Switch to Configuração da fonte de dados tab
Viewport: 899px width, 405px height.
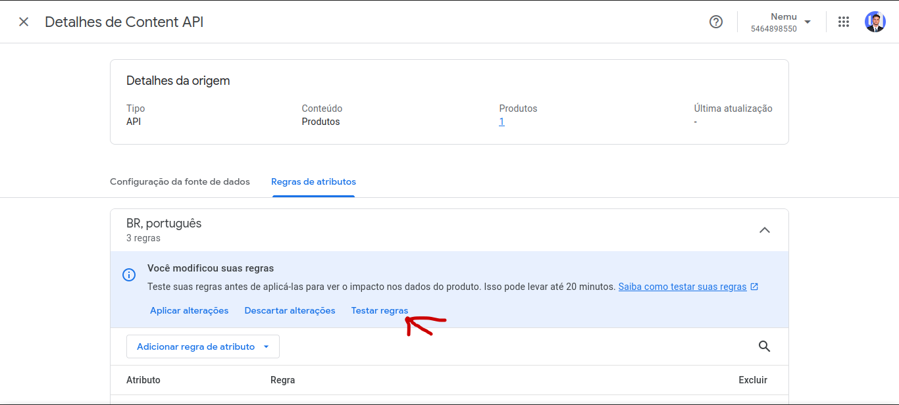pyautogui.click(x=180, y=181)
